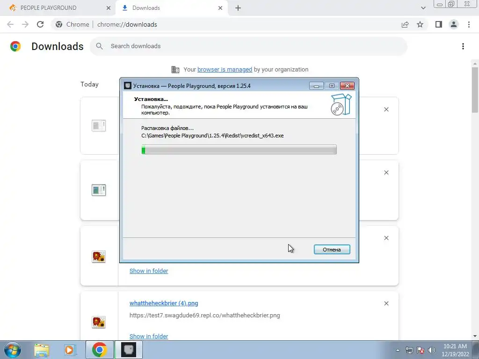Open the whattheheckbrier (4).png file link
This screenshot has height=359, width=479.
pos(164,303)
